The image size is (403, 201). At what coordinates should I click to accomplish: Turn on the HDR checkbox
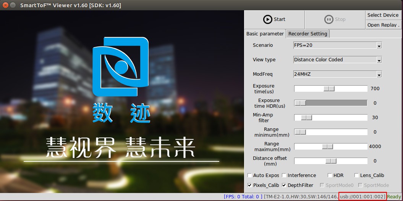[330, 175]
